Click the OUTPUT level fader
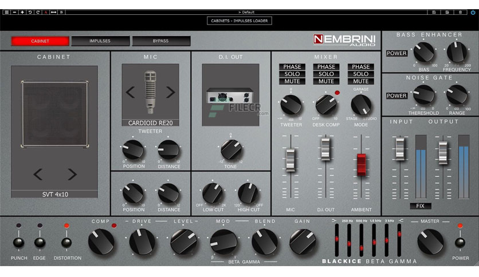Viewport: 479px width, 277px height. [443, 153]
